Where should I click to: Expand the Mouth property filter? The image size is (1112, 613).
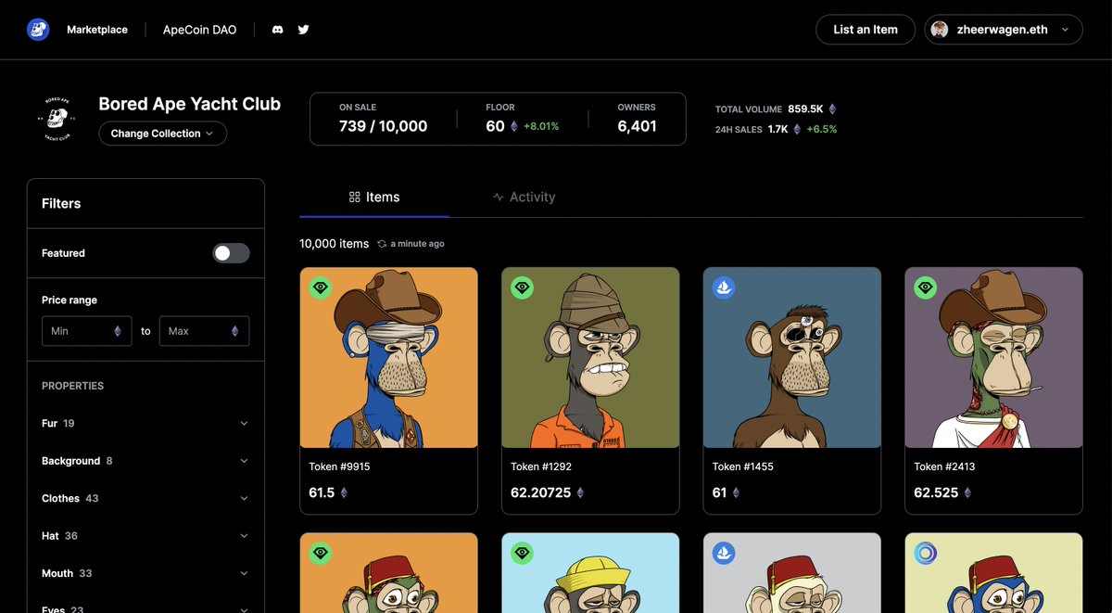(x=145, y=573)
